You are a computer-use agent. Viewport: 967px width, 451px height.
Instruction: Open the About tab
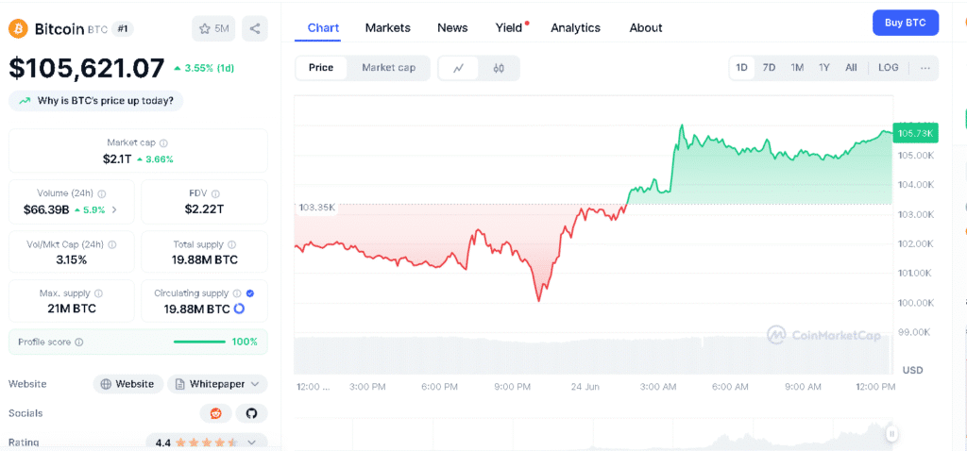click(x=646, y=27)
